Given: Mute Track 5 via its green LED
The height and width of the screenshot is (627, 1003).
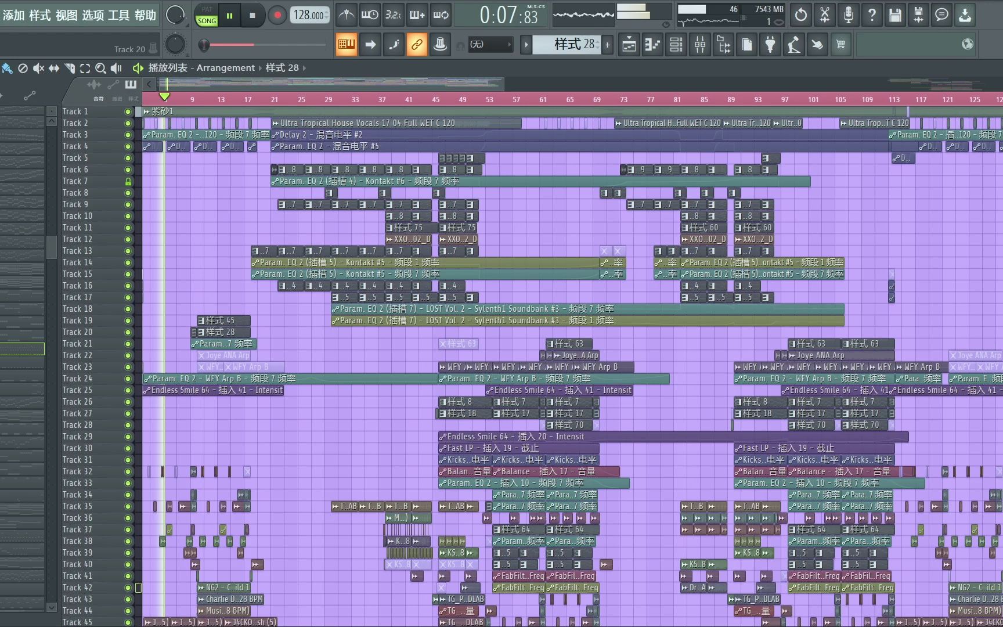Looking at the screenshot, I should click(x=128, y=158).
